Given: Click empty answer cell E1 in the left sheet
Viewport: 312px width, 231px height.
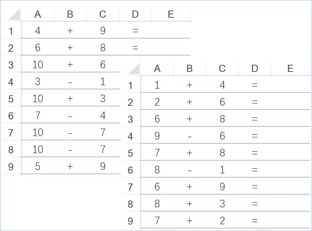Looking at the screenshot, I should click(x=171, y=31).
